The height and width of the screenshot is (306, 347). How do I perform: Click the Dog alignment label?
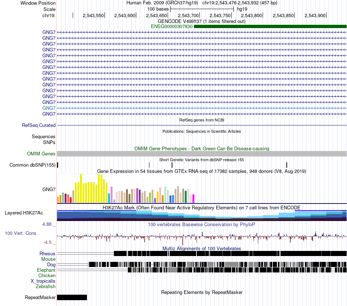click(52, 265)
